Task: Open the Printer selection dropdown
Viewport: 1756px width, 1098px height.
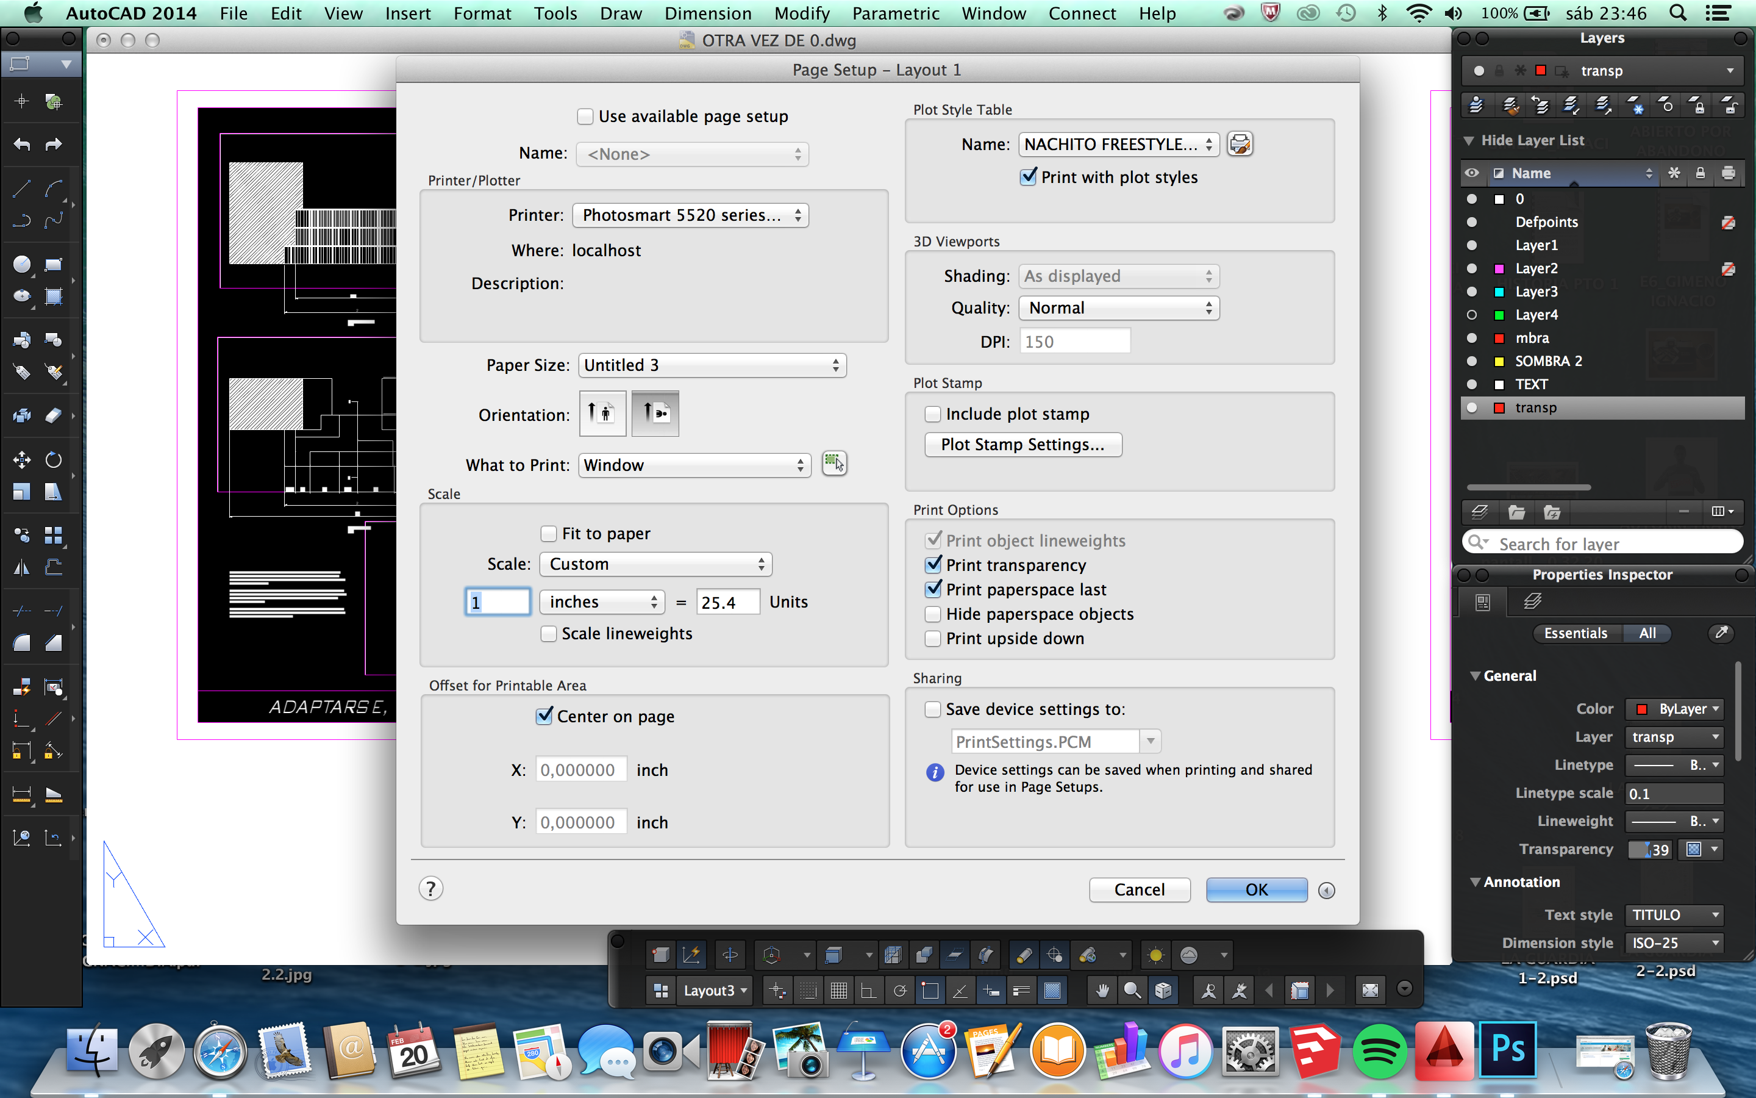Action: click(x=690, y=215)
